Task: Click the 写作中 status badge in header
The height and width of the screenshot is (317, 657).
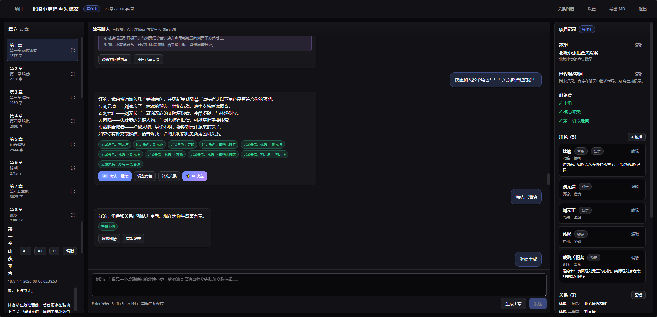Action: pos(92,9)
